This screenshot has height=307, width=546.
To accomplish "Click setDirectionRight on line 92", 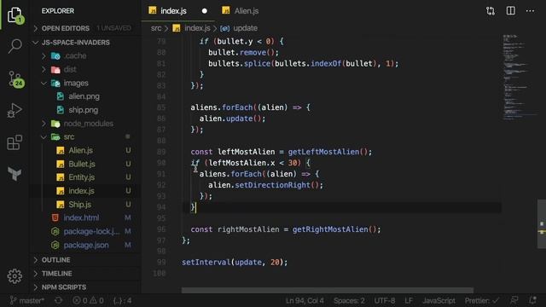I will 272,185.
